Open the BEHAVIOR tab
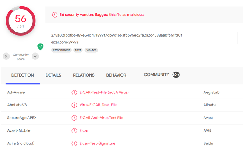Image resolution: width=243 pixels, height=151 pixels. (116, 75)
